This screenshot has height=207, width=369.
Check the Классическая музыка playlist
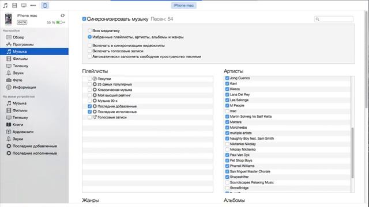pyautogui.click(x=89, y=90)
